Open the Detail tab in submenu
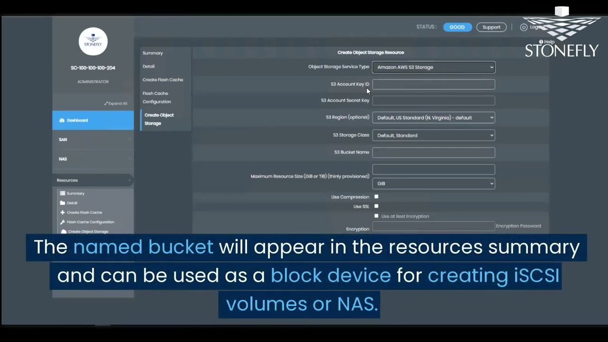The width and height of the screenshot is (608, 342). [149, 66]
